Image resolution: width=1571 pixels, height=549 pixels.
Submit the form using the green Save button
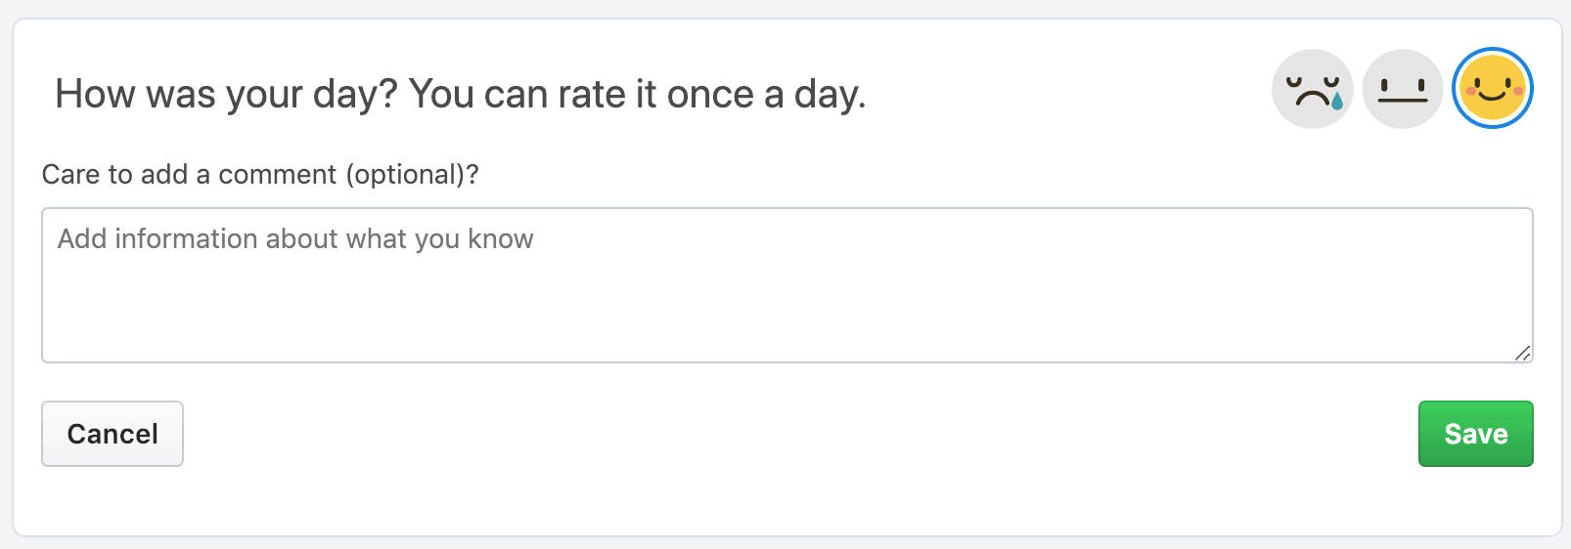(x=1475, y=434)
